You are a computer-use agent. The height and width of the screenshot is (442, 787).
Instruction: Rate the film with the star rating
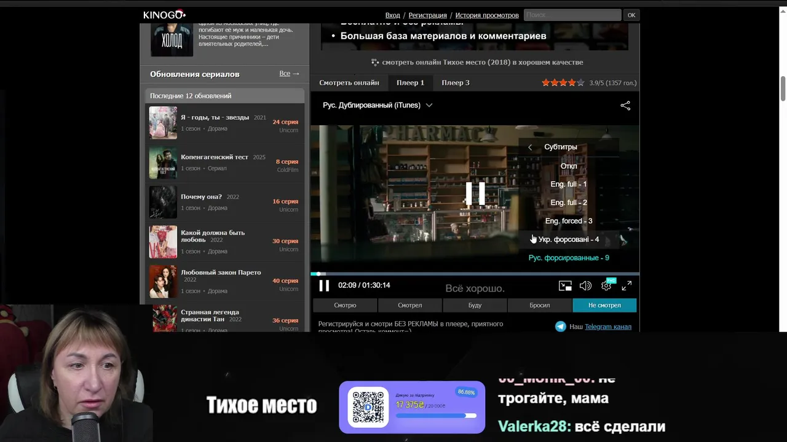click(563, 83)
